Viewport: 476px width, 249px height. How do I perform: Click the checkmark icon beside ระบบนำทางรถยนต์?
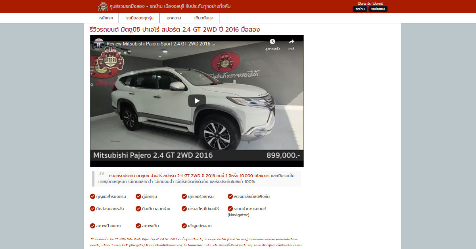click(x=230, y=209)
